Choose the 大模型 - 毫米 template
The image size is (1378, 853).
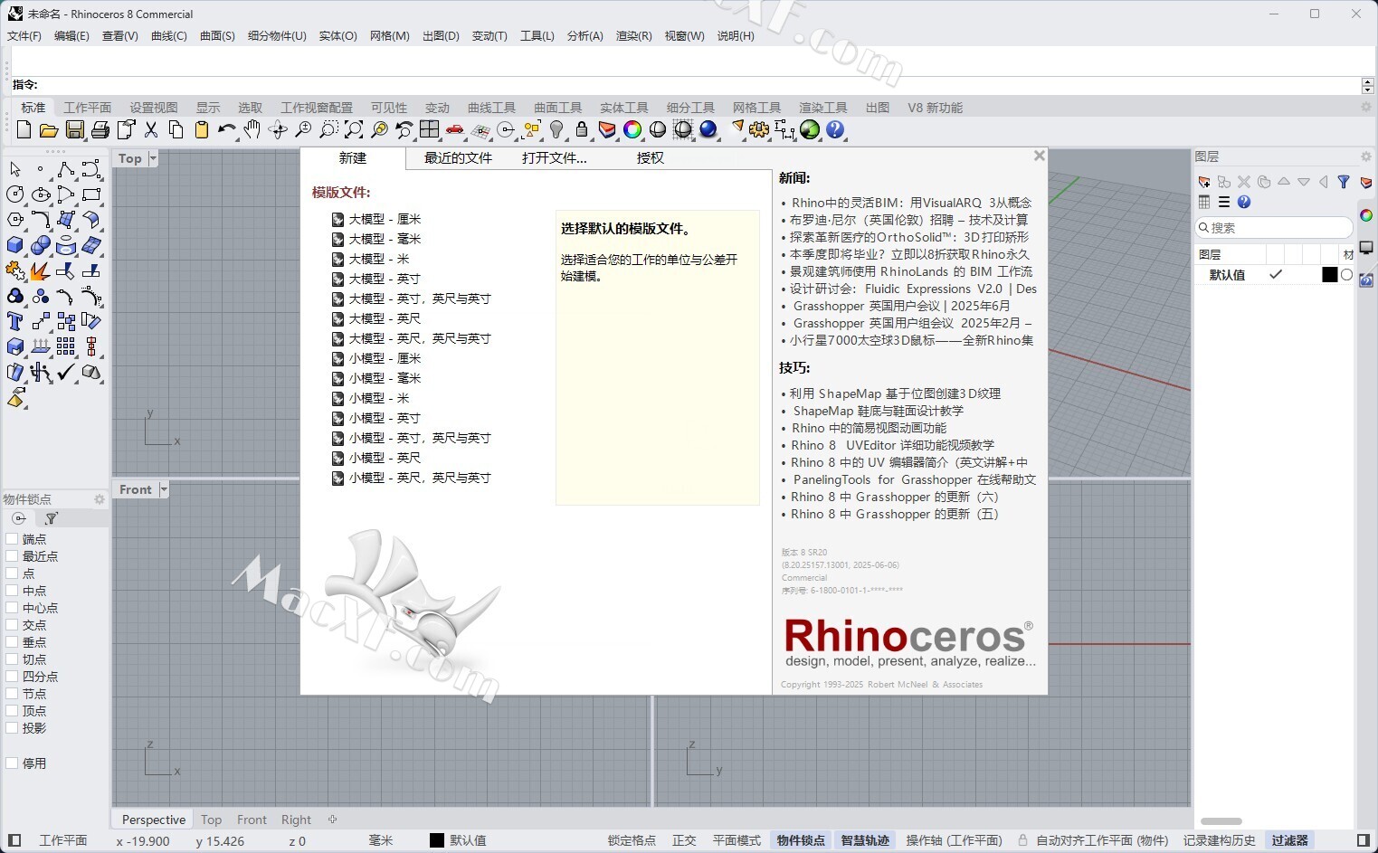(376, 239)
